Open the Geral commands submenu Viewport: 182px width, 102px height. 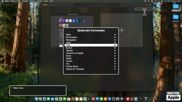click(91, 35)
